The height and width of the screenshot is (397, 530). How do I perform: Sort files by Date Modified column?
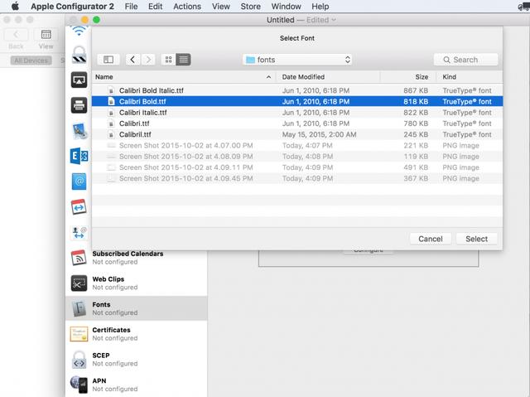tap(328, 77)
